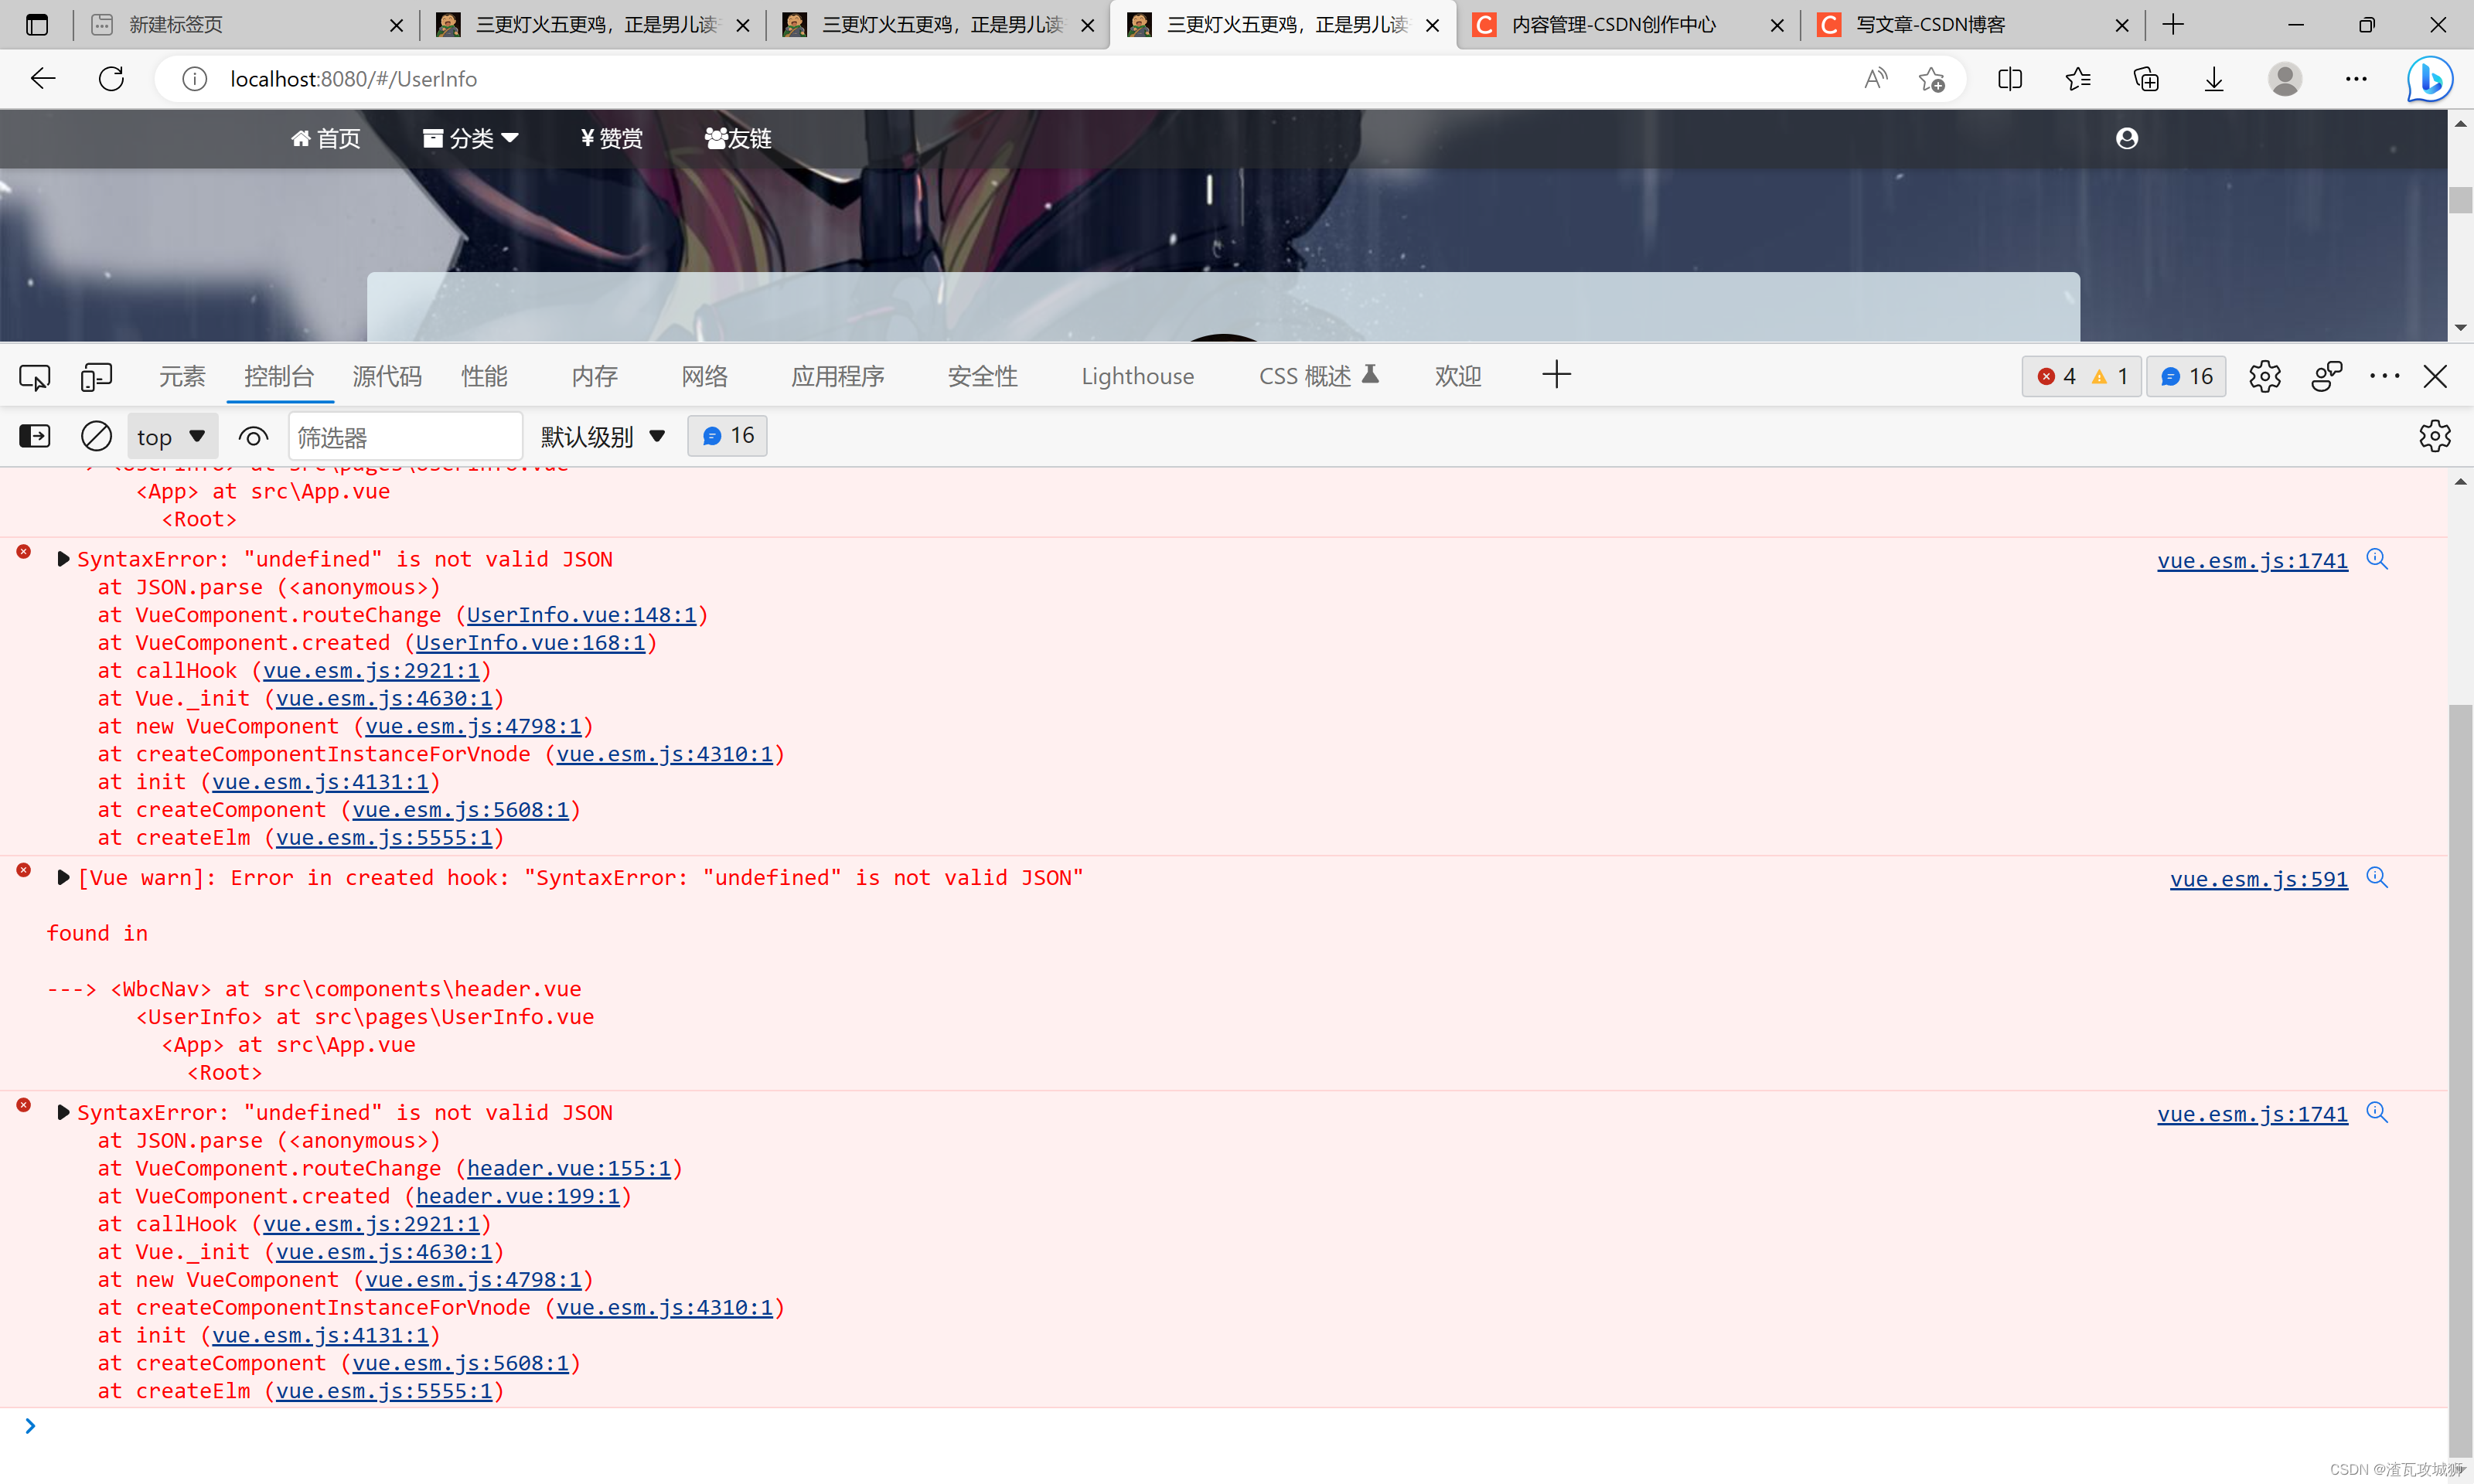Open 安全性 tab
The height and width of the screenshot is (1484, 2474).
[982, 376]
